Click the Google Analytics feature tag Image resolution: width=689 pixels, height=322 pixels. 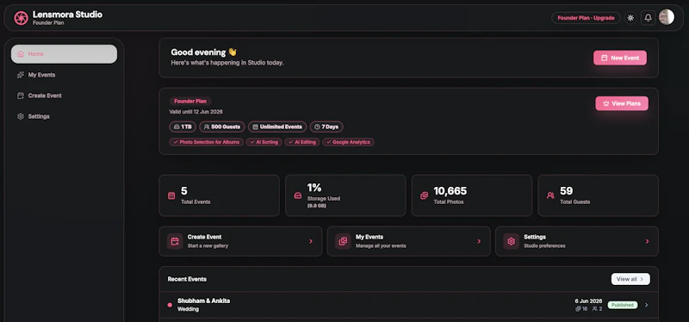pyautogui.click(x=349, y=142)
